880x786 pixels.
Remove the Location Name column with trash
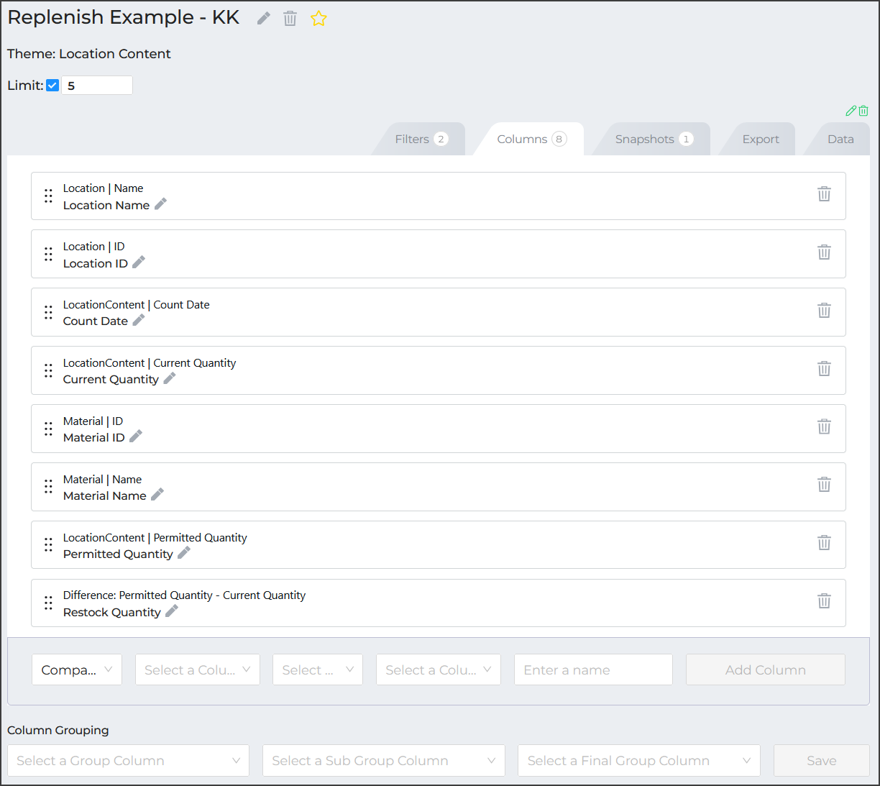tap(824, 194)
